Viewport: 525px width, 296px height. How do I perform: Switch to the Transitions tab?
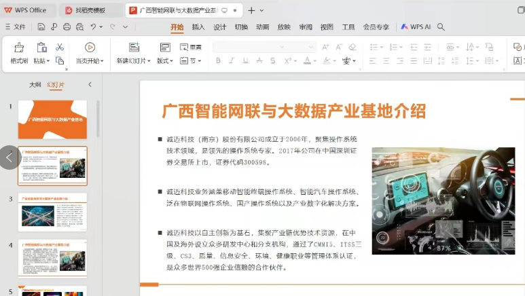[x=241, y=27]
